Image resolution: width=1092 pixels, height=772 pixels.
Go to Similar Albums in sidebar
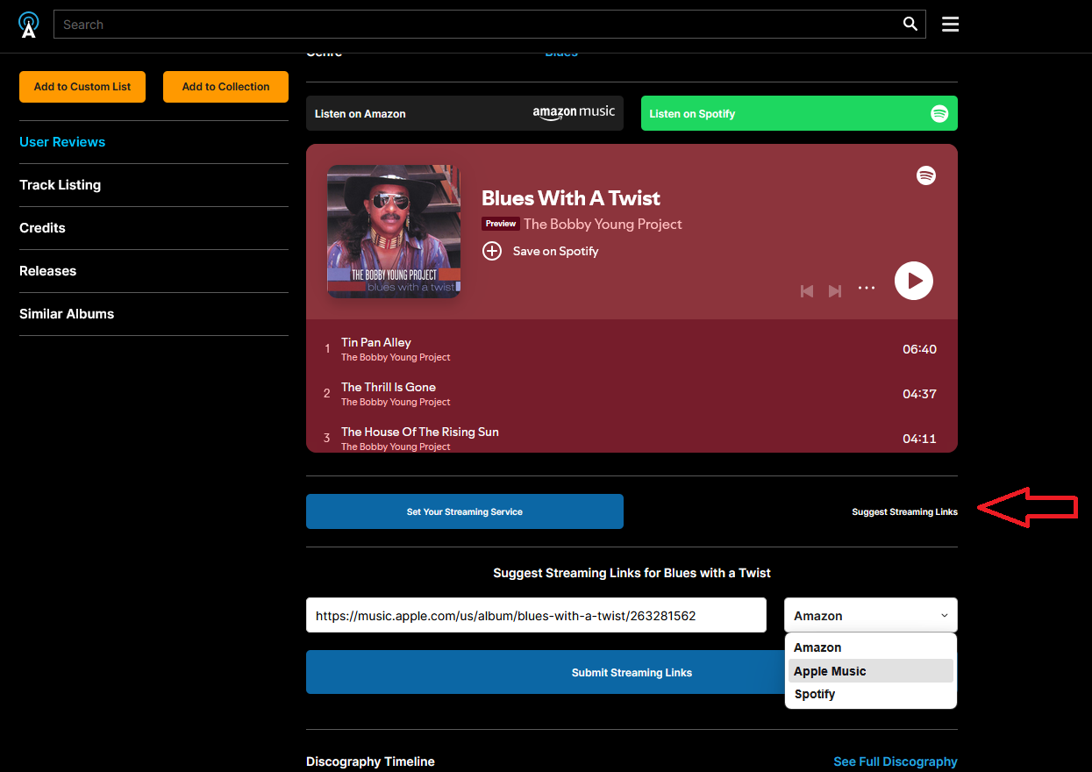point(67,314)
